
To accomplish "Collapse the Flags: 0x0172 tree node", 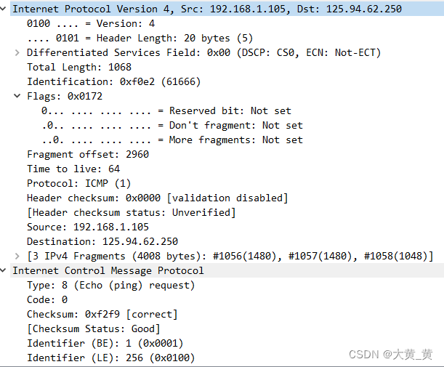I will point(17,96).
